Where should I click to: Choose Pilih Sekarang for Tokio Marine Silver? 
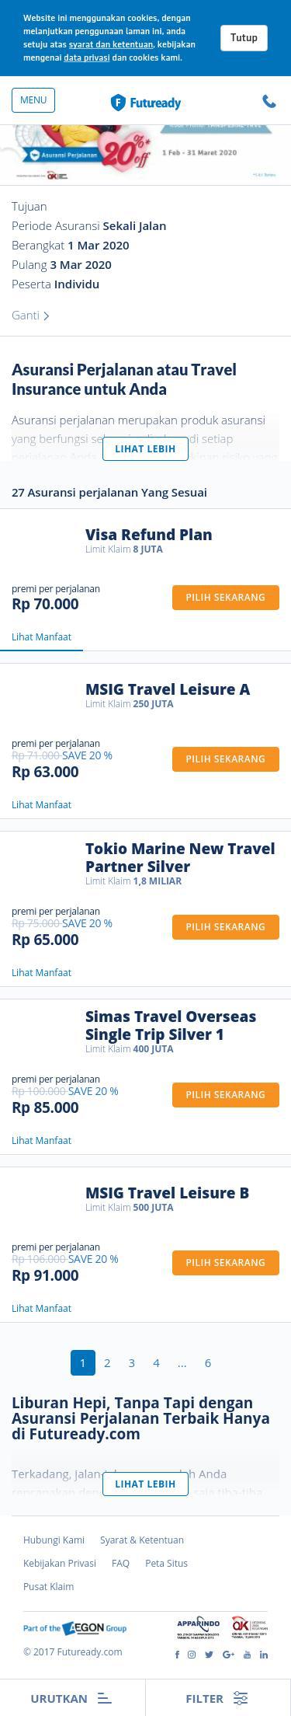point(226,927)
